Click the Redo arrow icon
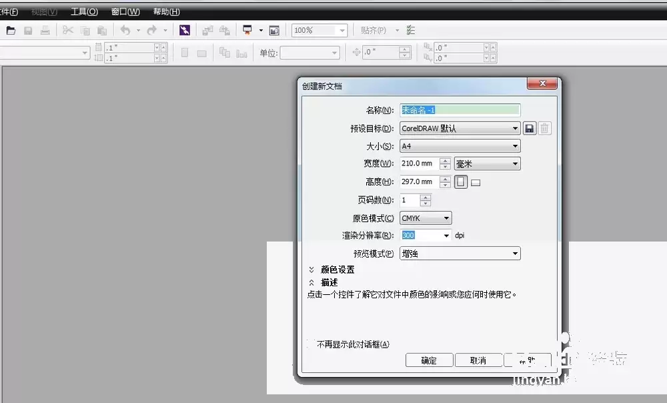This screenshot has height=403, width=667. (152, 30)
